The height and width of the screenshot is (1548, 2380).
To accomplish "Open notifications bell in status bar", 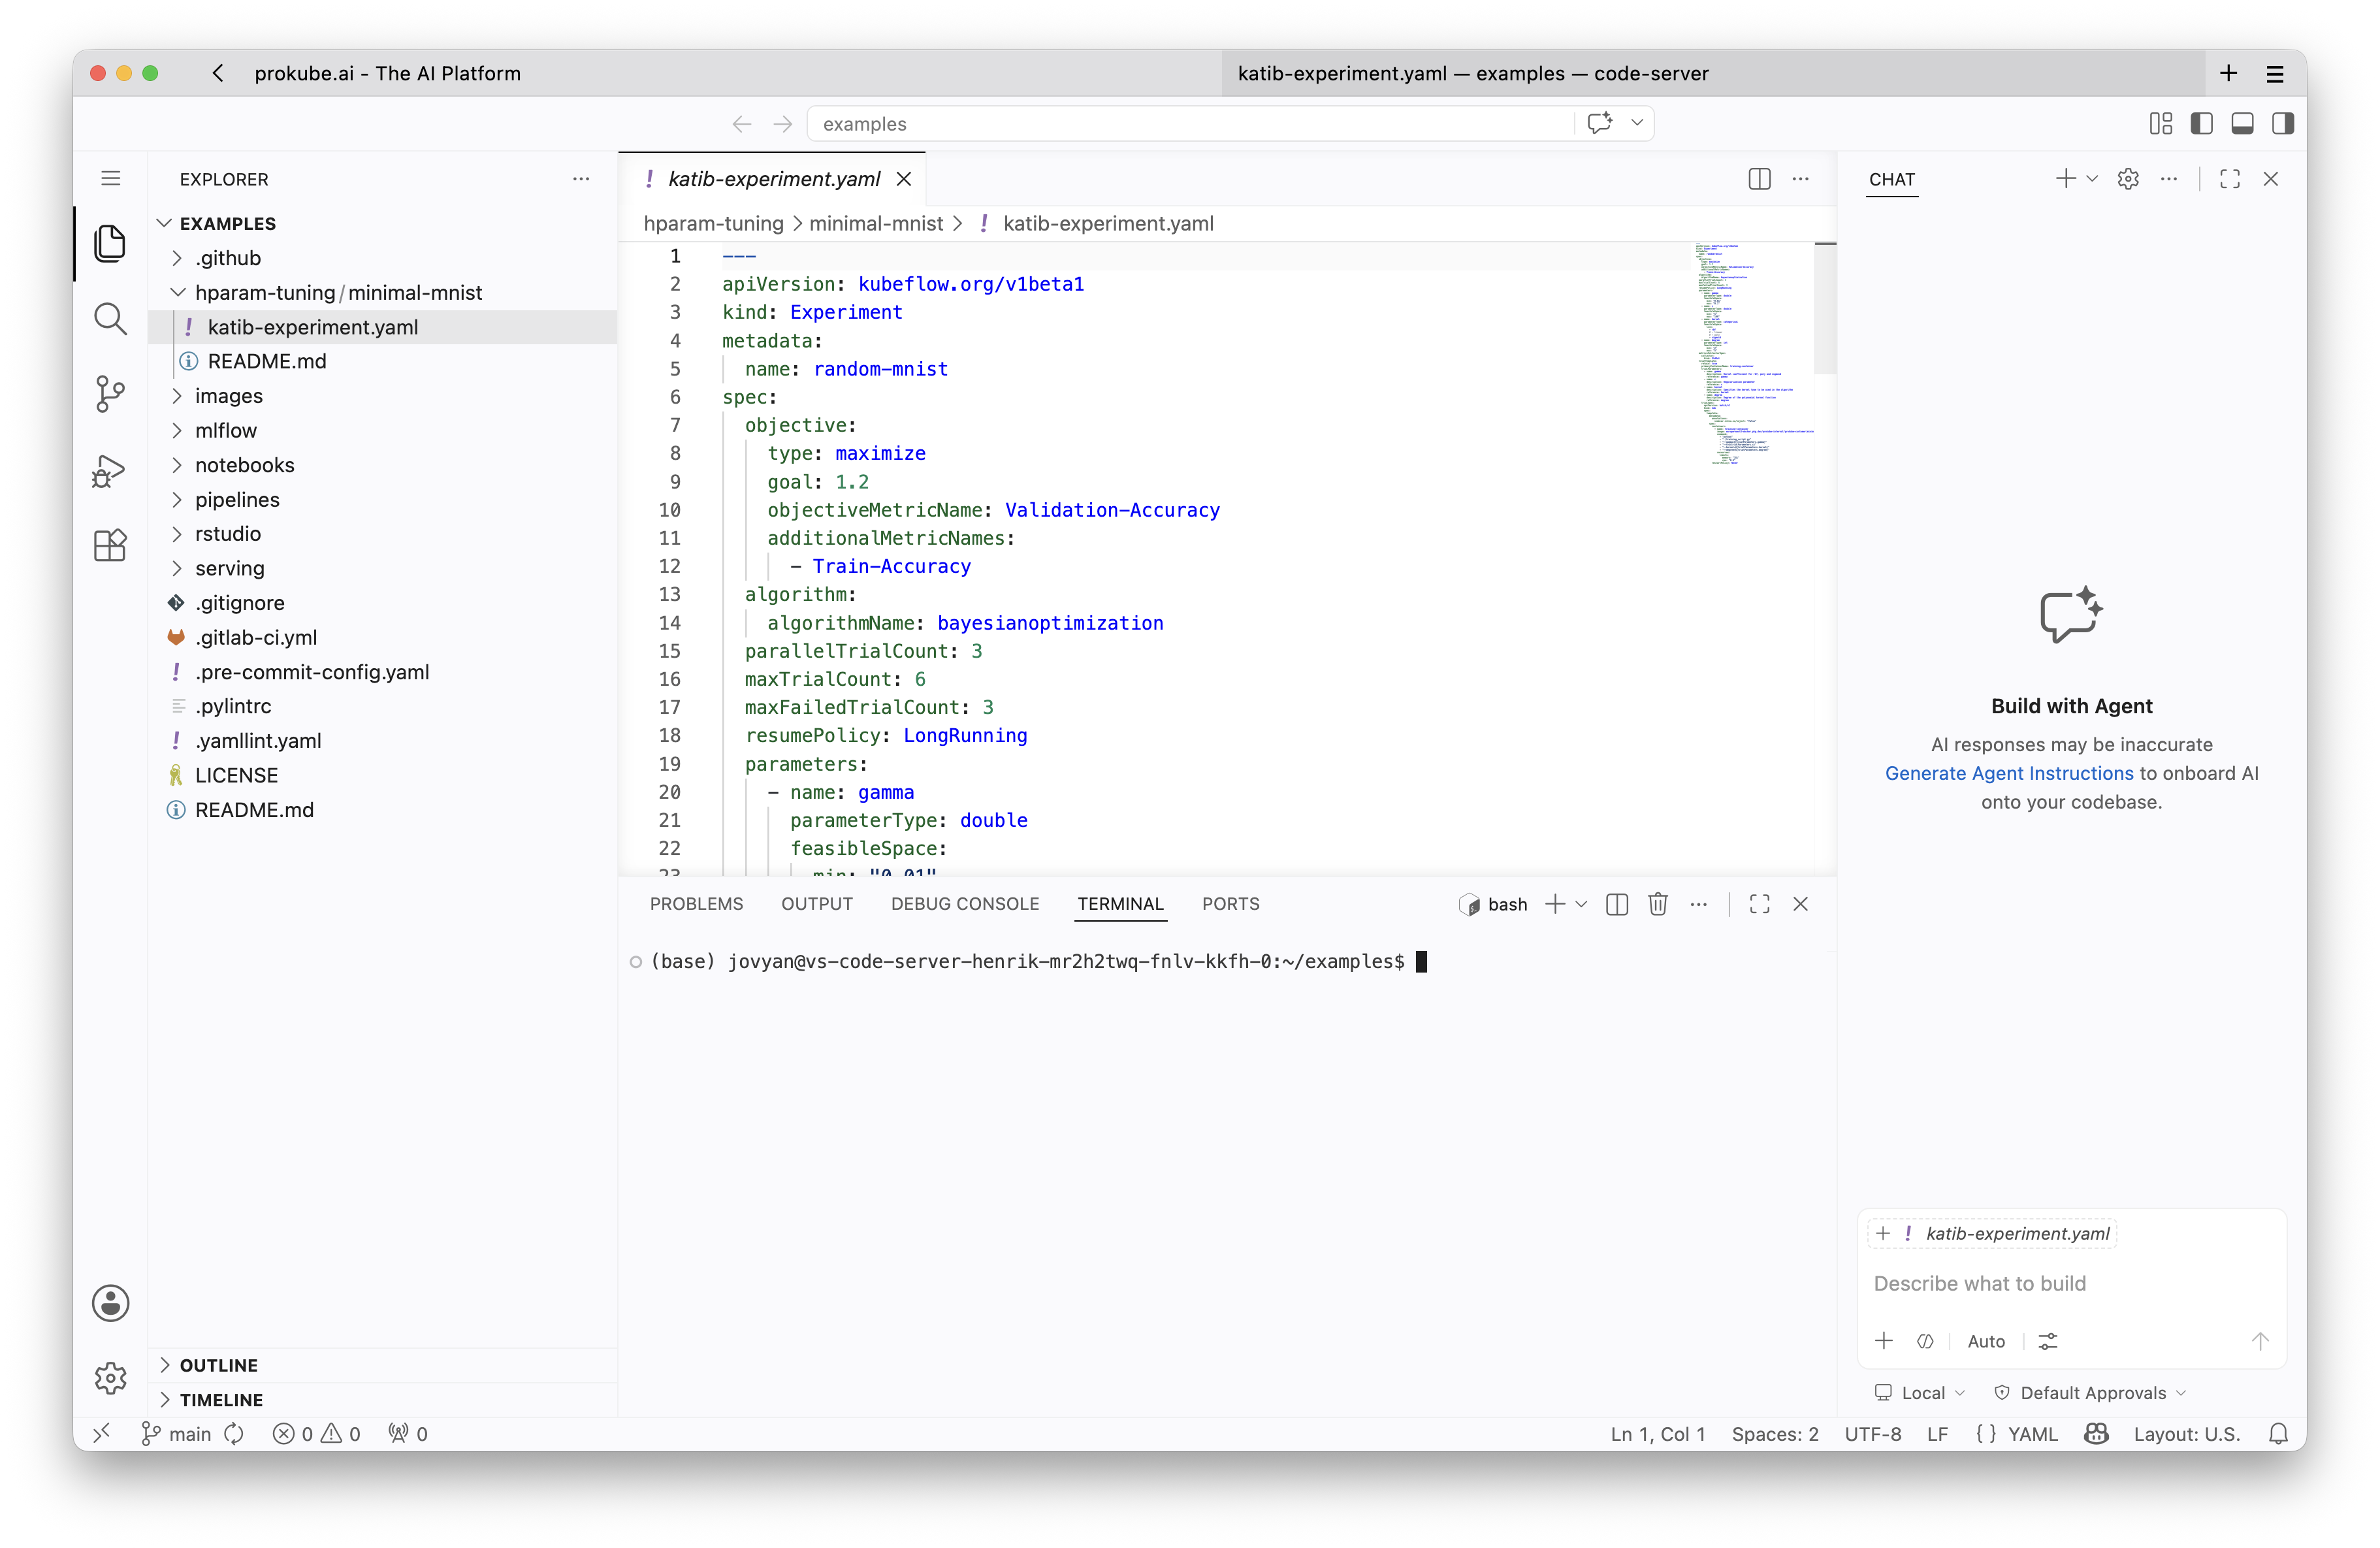I will [2278, 1434].
